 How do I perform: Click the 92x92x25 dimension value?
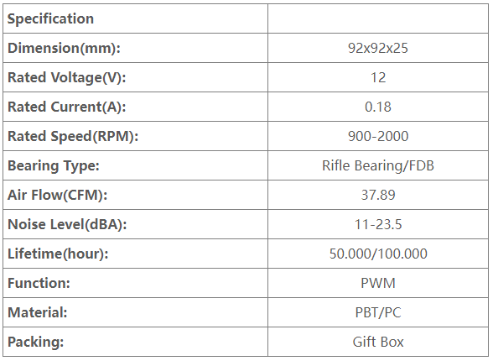[378, 48]
